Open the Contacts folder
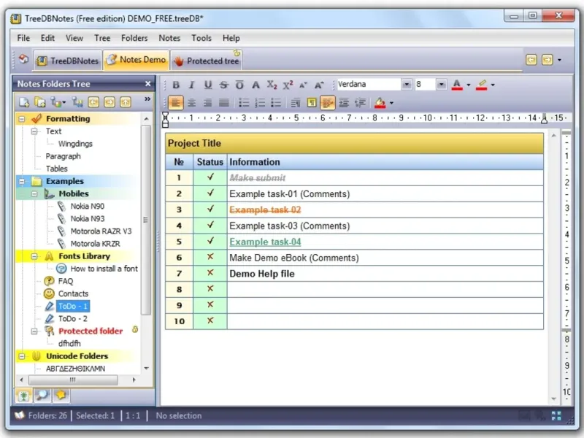This screenshot has height=438, width=584. point(73,294)
